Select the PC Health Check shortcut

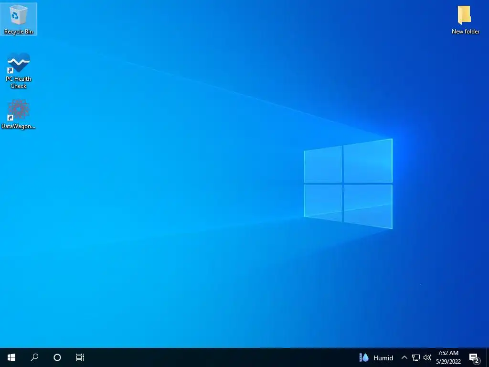[19, 71]
